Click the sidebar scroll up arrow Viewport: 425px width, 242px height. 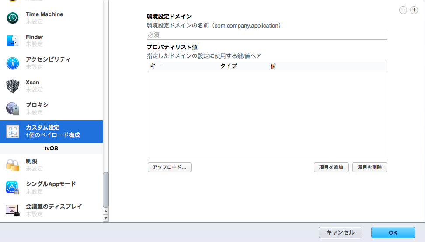[x=106, y=211]
